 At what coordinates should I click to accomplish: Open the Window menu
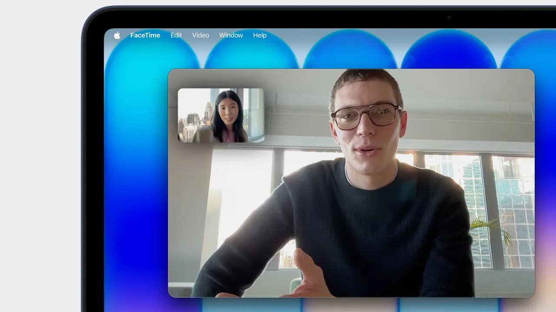pyautogui.click(x=231, y=36)
